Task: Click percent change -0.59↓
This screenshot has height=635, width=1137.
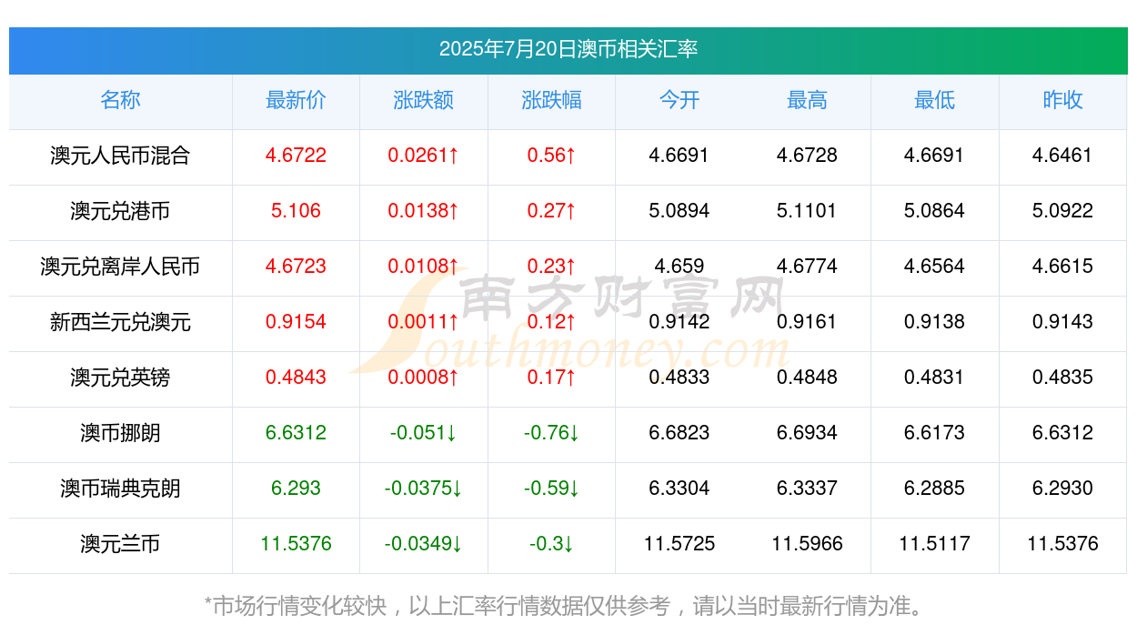Action: (551, 489)
